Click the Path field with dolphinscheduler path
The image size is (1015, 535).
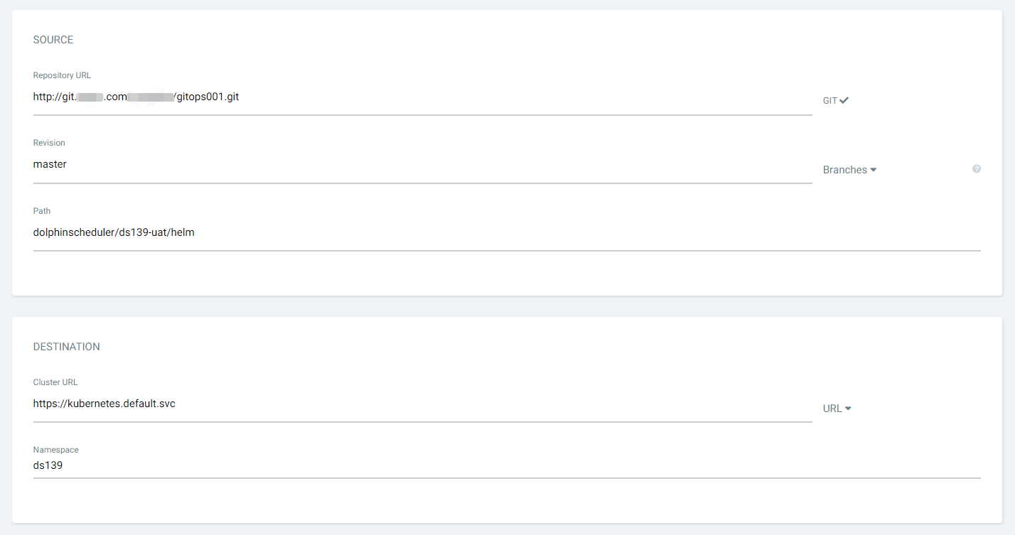click(x=506, y=232)
